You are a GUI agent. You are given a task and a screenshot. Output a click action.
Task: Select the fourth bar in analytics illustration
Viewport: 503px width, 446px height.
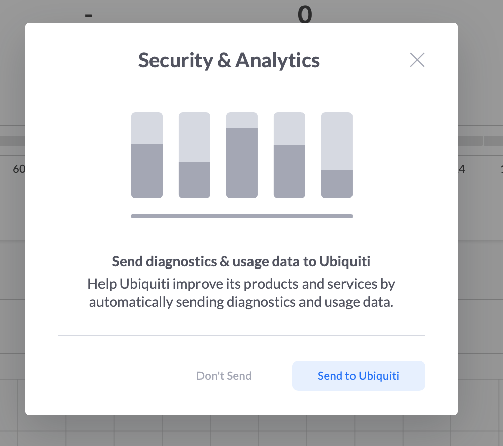(289, 155)
